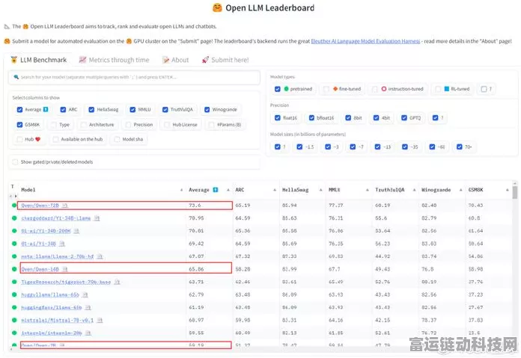
Task: Click the green type dot on Qwen/Qwen-14B row
Action: click(x=14, y=269)
